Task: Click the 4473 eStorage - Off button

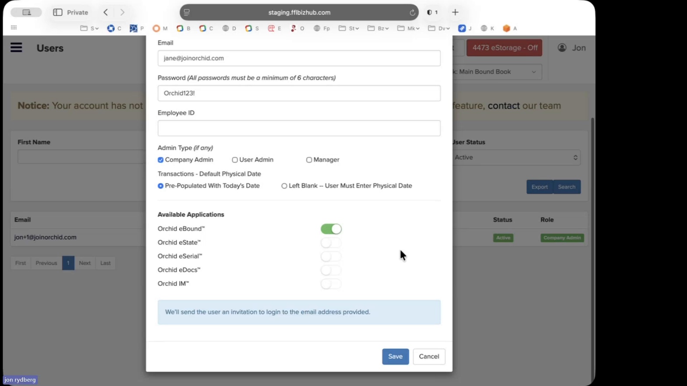Action: 504,48
